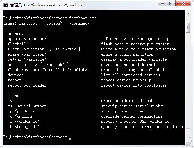194x148 pixels.
Task: Click the 'devices' command entry
Action: [16, 75]
